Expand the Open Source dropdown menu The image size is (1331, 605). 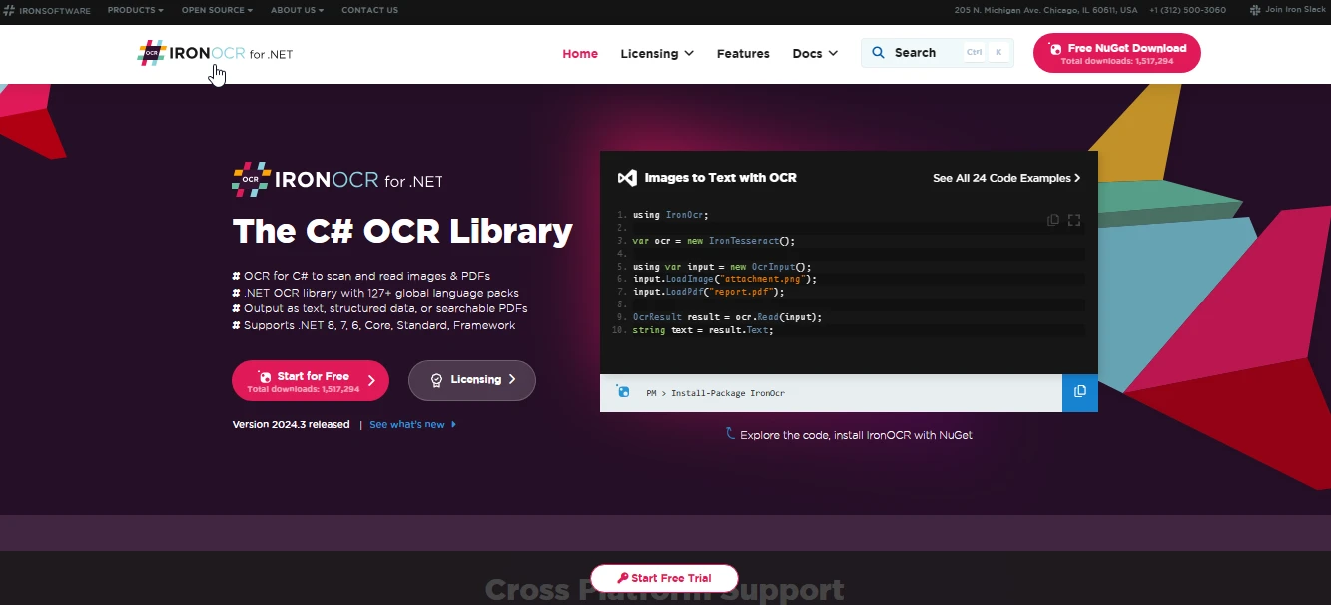pyautogui.click(x=217, y=10)
